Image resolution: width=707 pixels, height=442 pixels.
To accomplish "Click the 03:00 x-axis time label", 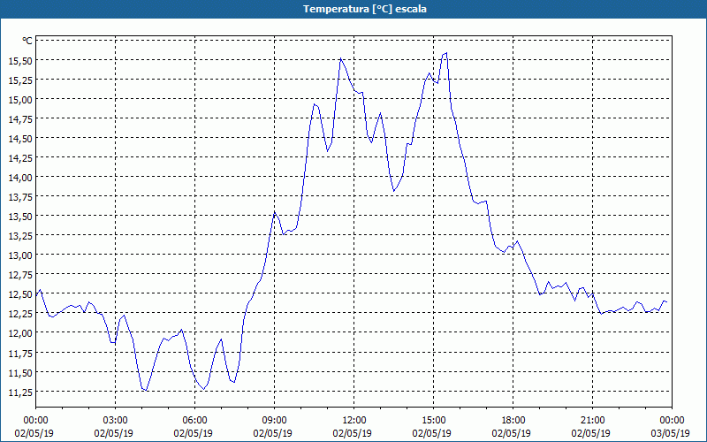I will point(115,421).
